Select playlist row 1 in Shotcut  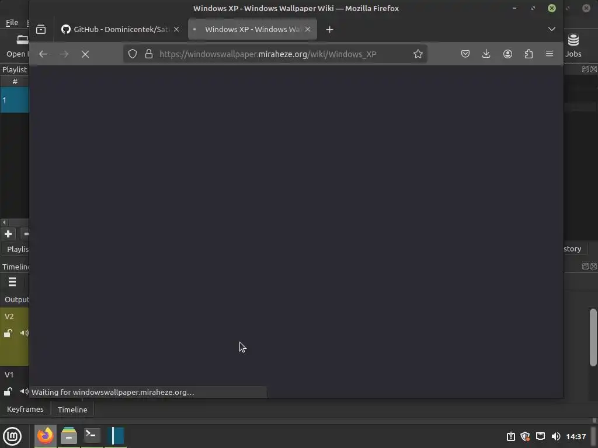[15, 100]
